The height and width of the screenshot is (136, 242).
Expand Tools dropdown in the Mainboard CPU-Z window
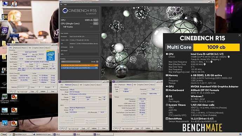[88, 128]
